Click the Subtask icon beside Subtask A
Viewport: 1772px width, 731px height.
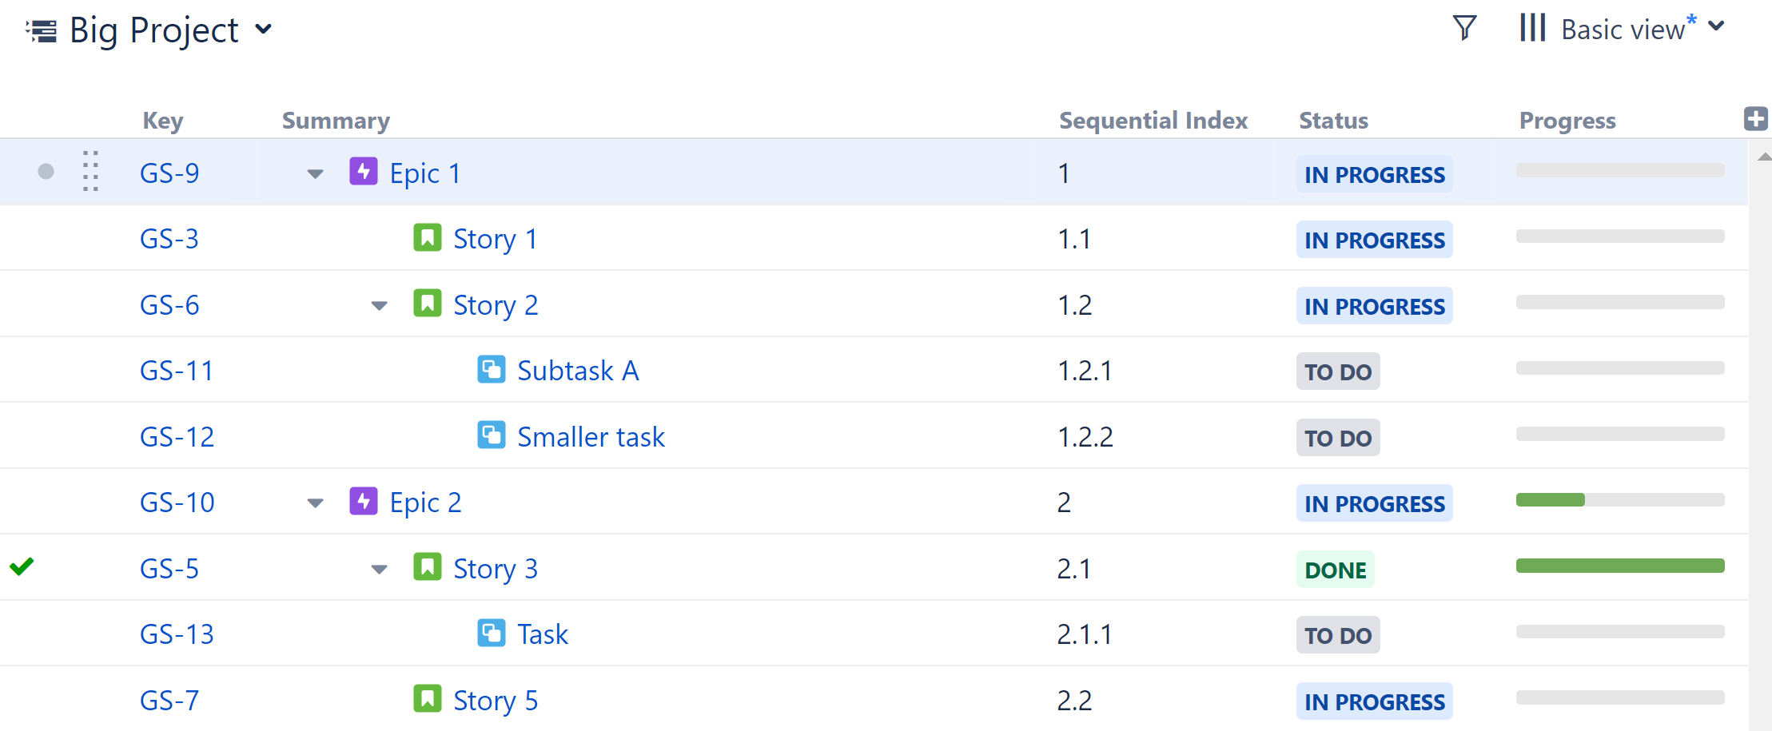492,369
